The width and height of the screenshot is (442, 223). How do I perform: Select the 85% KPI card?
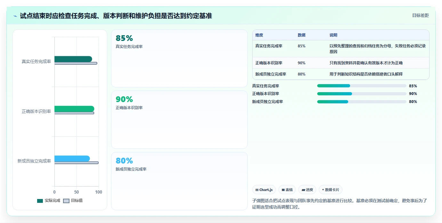pos(179,58)
